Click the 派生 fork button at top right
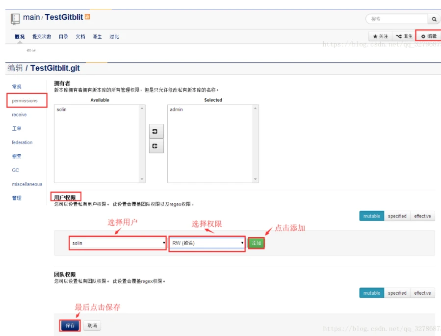 (404, 36)
